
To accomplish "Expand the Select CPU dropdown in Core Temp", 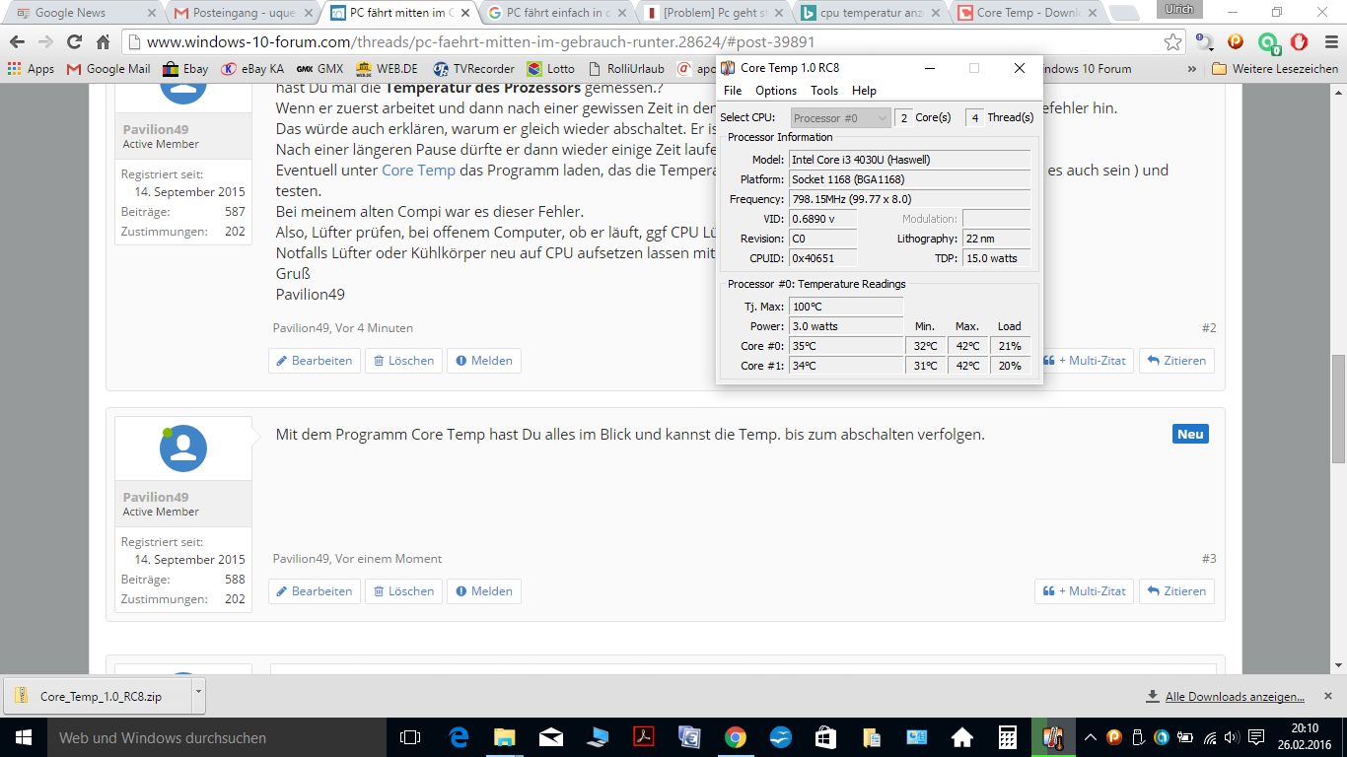I will tap(841, 118).
